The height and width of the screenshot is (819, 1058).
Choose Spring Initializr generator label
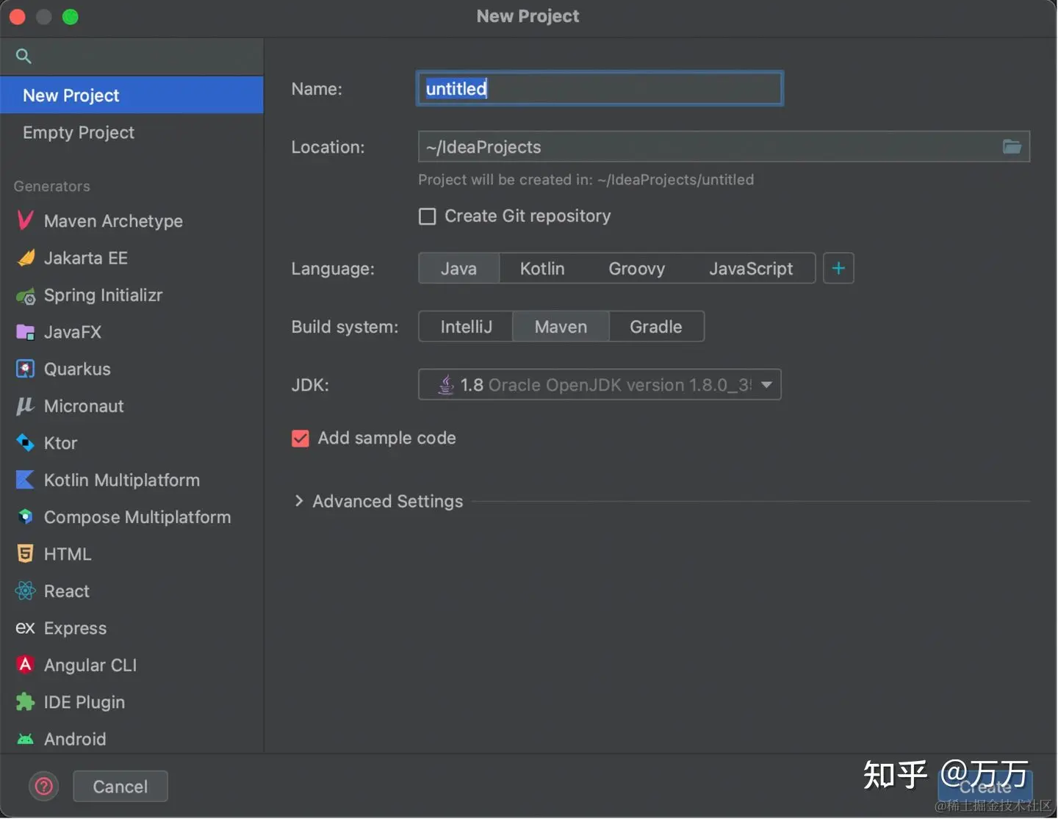[103, 295]
